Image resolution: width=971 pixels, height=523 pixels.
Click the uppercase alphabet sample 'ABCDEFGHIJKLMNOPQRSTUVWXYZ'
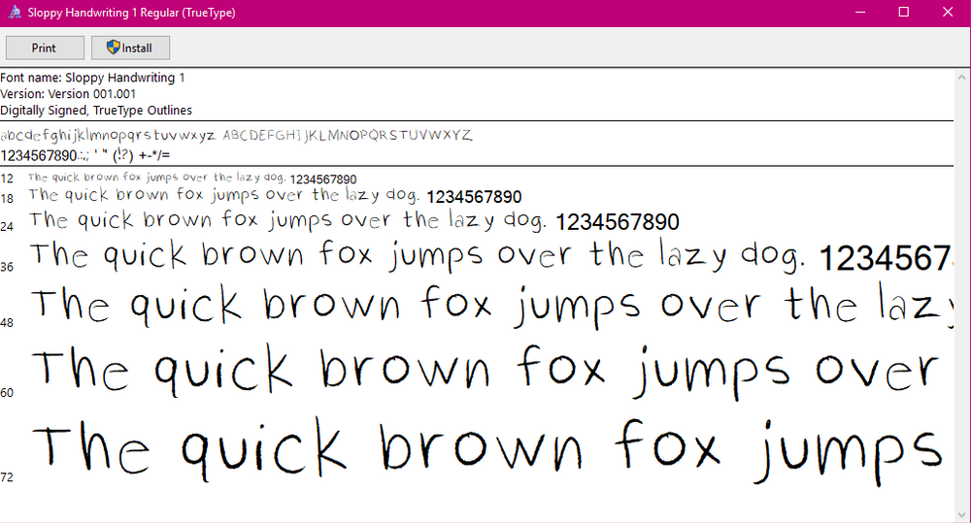coord(348,135)
